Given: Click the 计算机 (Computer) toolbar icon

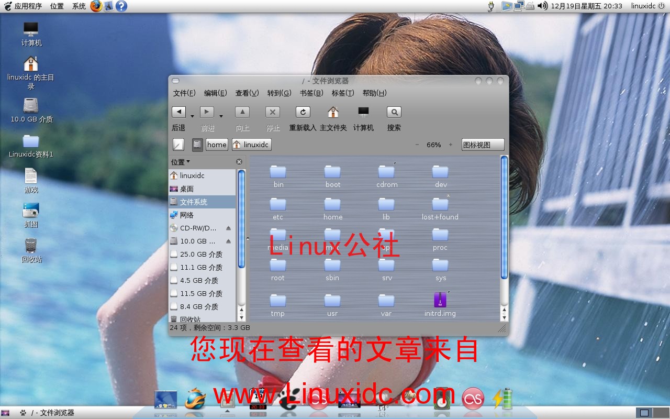Looking at the screenshot, I should tap(363, 112).
